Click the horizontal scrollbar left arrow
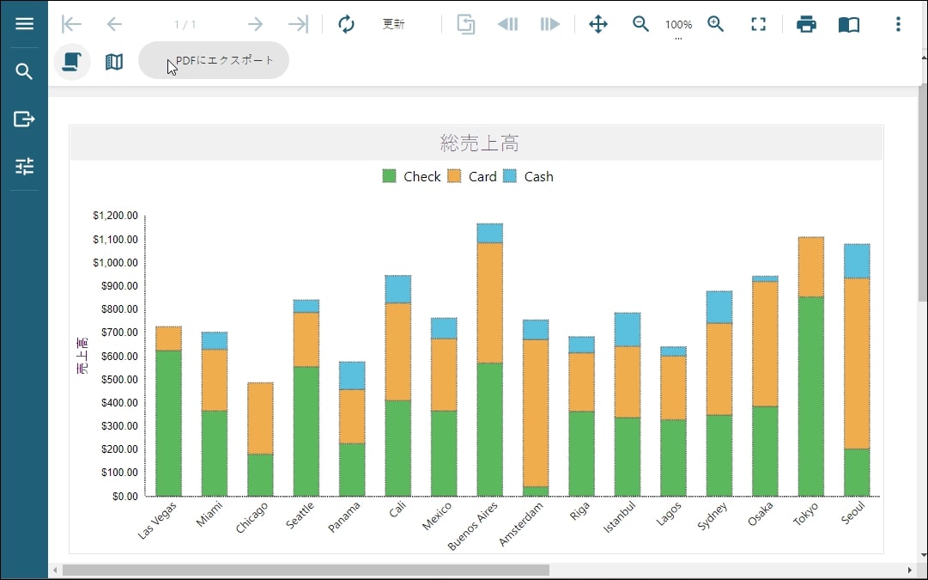Viewport: 928px width, 580px height. coord(55,570)
